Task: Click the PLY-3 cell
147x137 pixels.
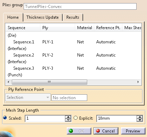Action: (x=48, y=68)
